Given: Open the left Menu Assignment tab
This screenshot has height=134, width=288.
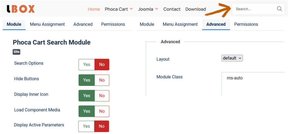Looking at the screenshot, I should [47, 24].
